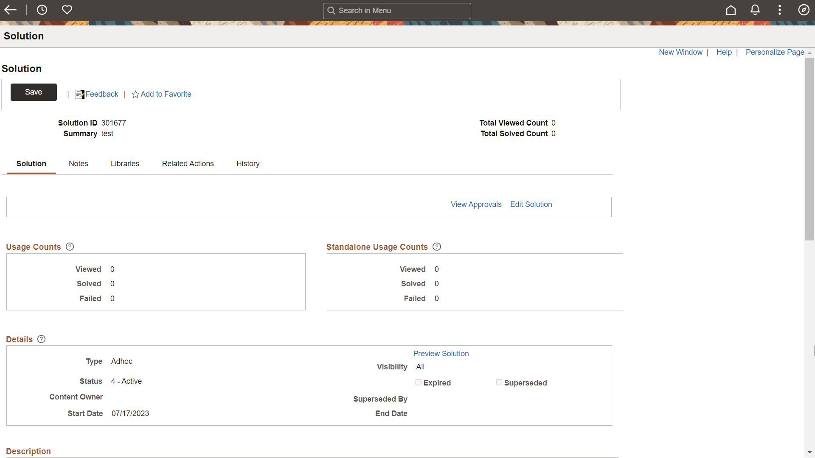Image resolution: width=815 pixels, height=458 pixels.
Task: Click the Usage Counts help icon
Action: [70, 247]
